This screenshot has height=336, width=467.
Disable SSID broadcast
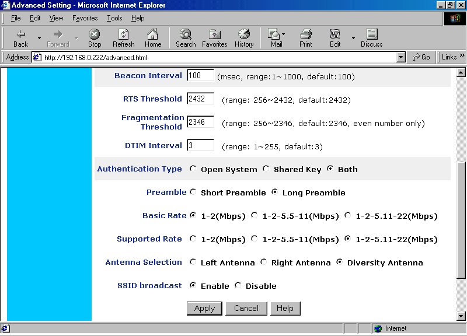click(238, 286)
